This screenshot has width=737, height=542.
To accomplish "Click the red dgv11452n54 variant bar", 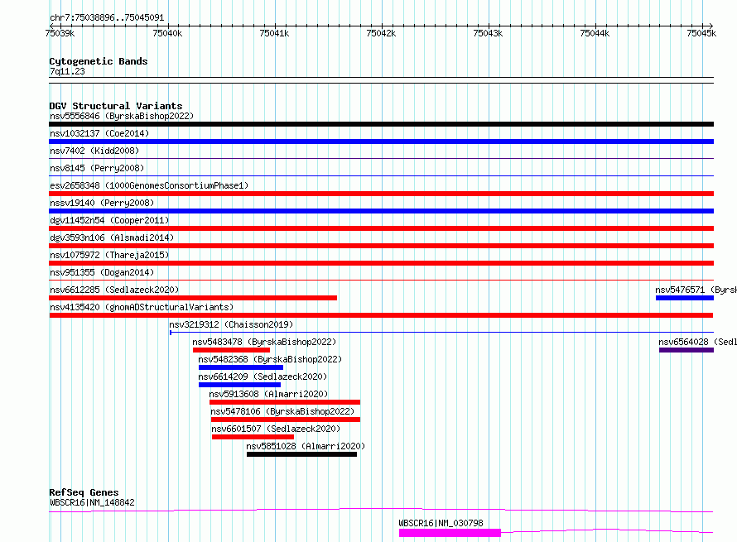I will click(381, 228).
